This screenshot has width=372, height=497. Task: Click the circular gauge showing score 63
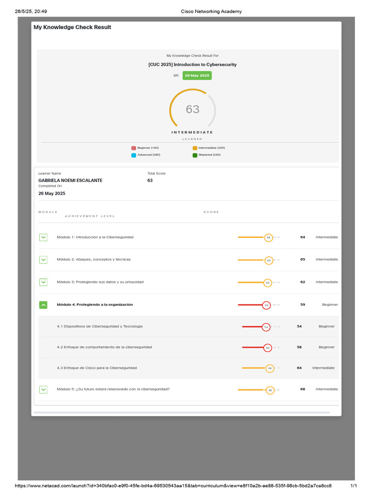click(193, 108)
